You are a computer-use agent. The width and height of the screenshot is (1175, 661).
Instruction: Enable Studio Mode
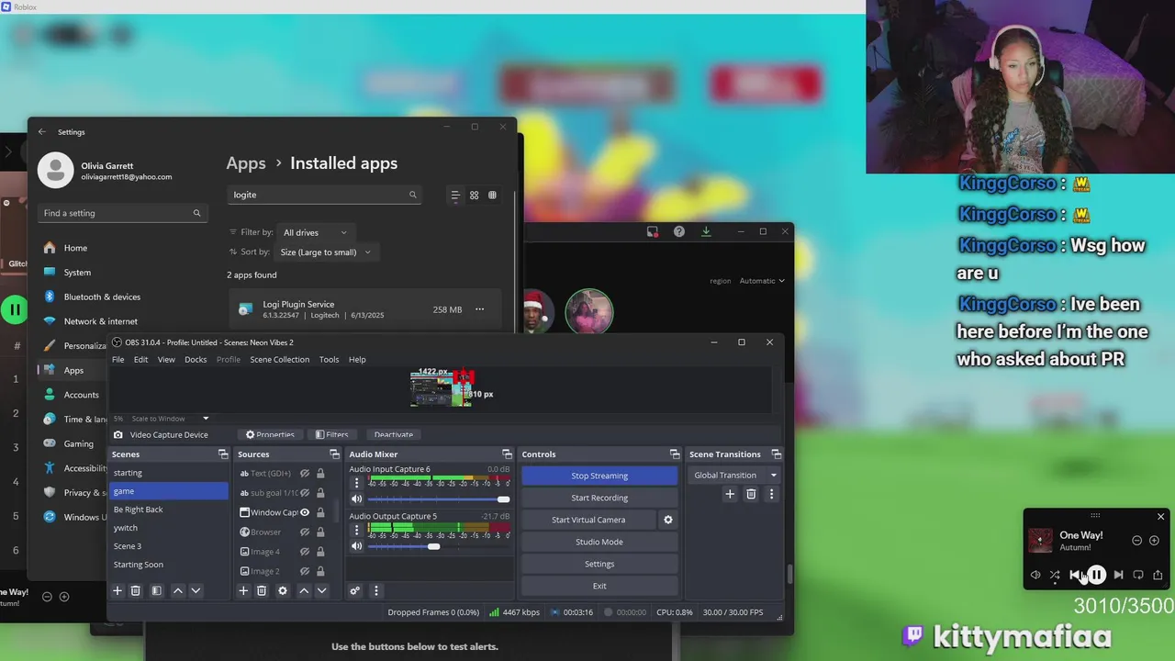click(599, 542)
